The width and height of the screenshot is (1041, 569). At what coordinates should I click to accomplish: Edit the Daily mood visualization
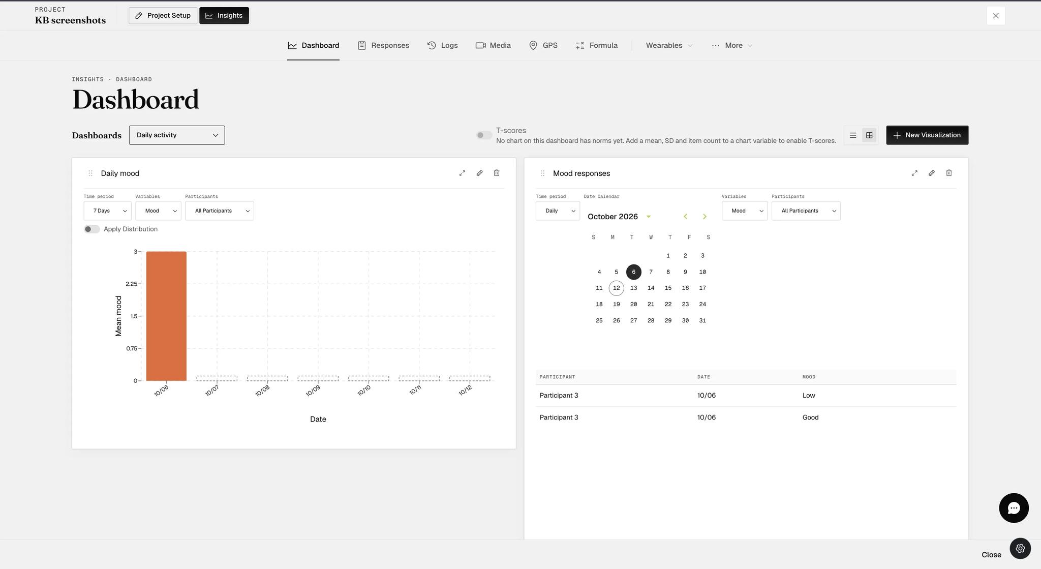point(479,173)
